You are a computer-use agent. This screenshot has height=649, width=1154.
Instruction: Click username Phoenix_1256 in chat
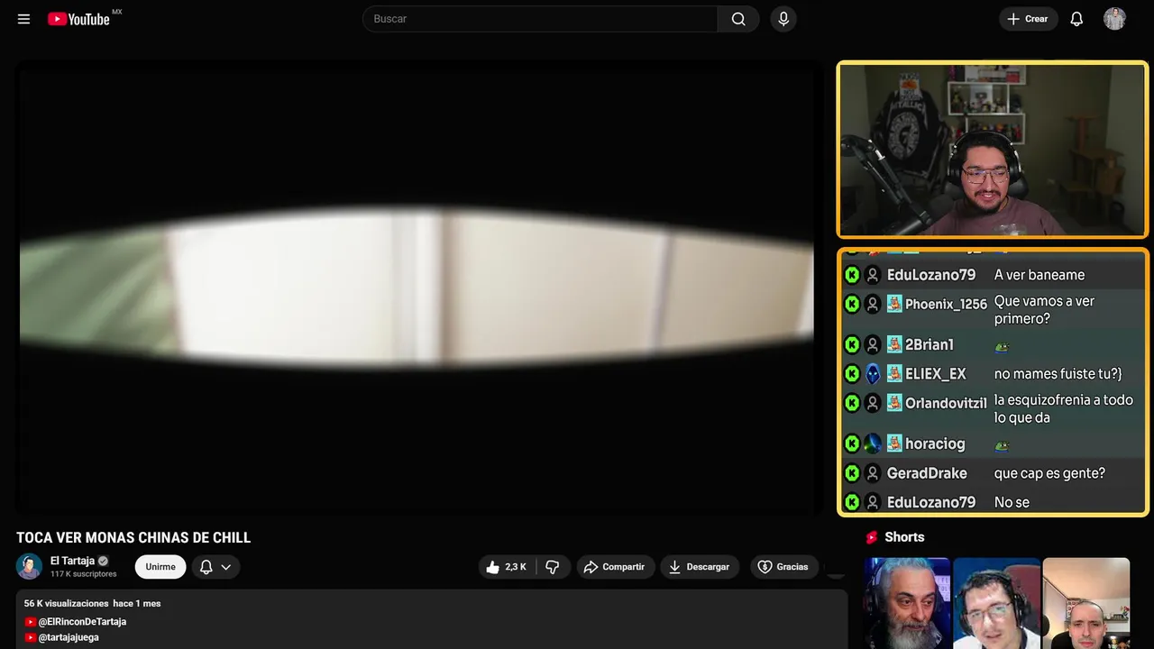[x=946, y=305]
